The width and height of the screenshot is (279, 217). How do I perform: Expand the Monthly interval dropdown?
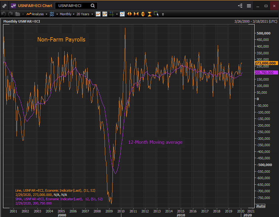67,14
